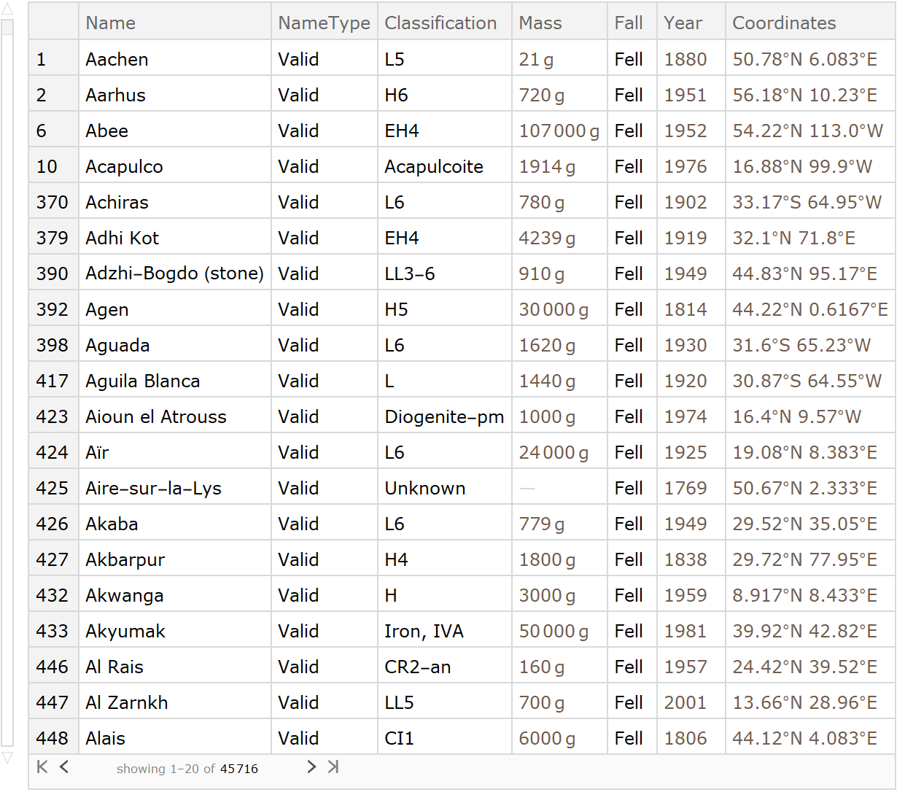Click the Aachen name cell
Viewport: 897px width, 811px height.
point(117,59)
